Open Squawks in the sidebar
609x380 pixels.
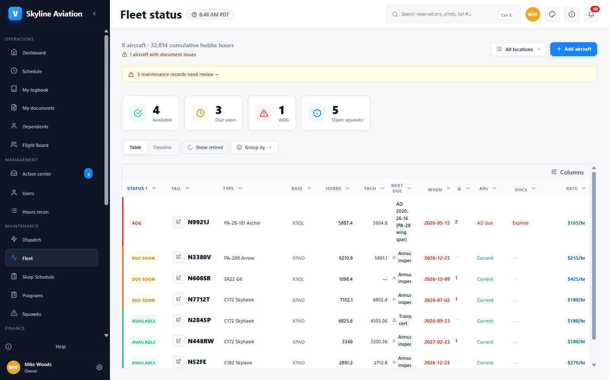click(52, 314)
